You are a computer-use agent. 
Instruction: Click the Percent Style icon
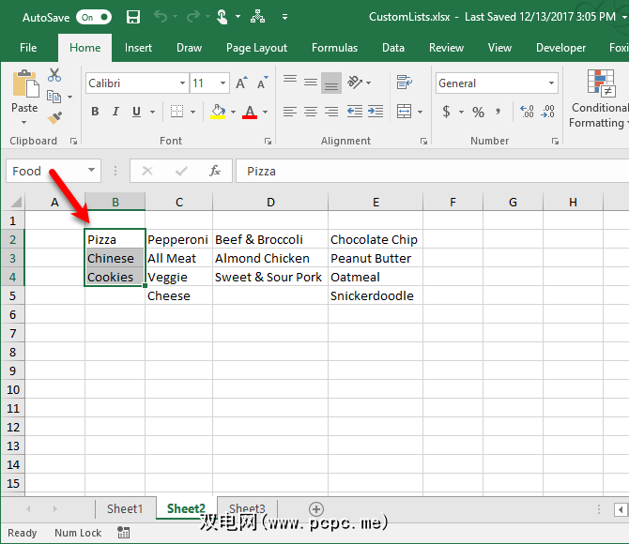pos(478,112)
